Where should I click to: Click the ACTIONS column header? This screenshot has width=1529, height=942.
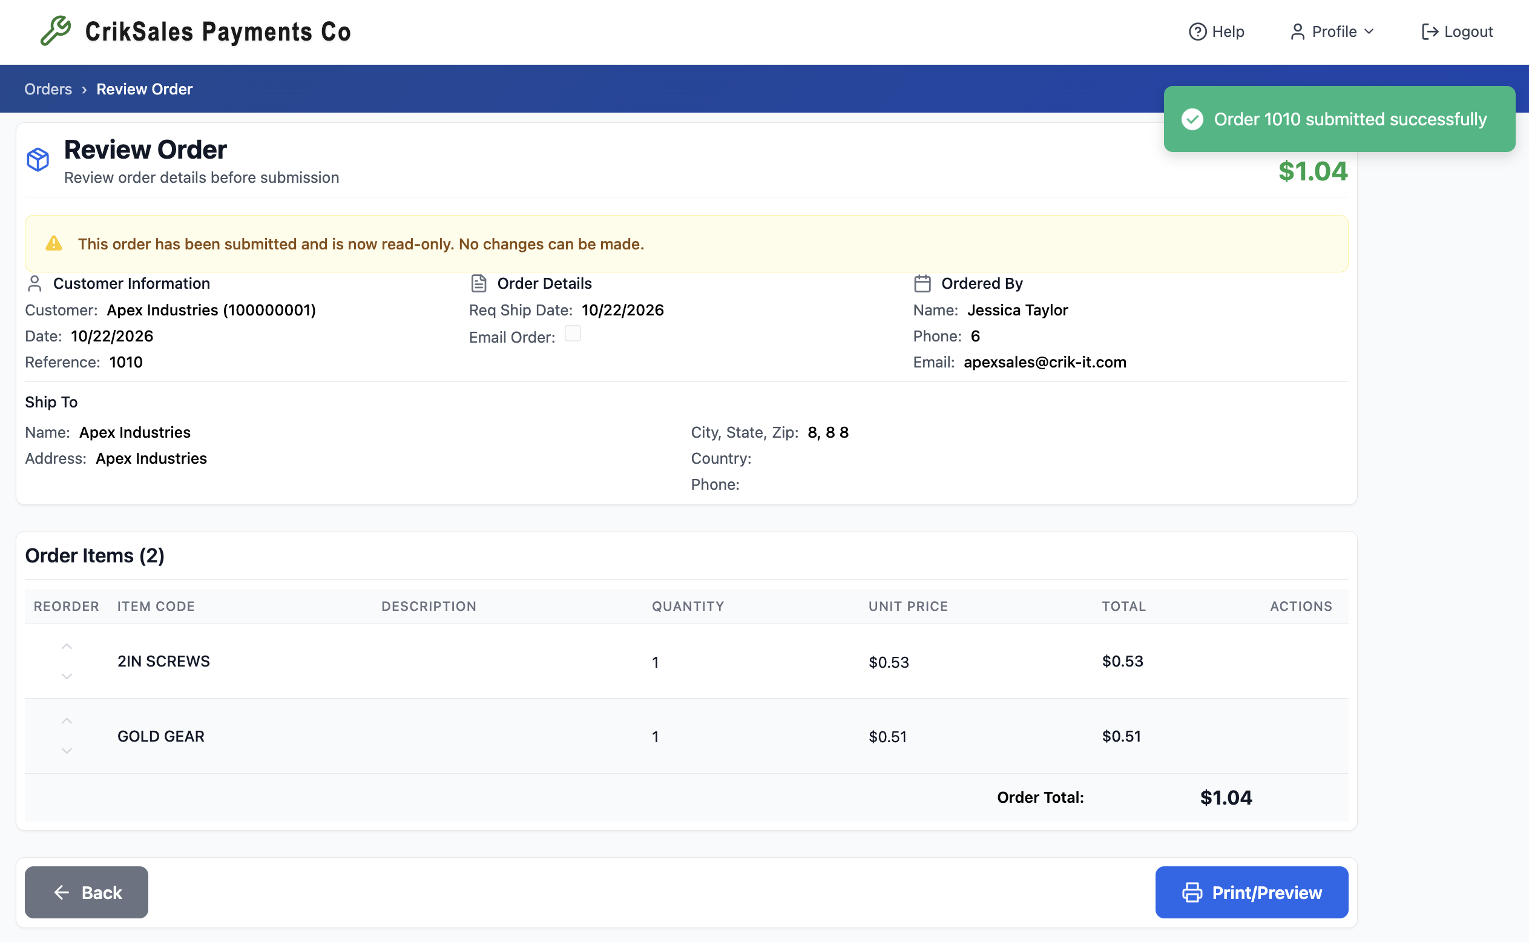coord(1301,606)
